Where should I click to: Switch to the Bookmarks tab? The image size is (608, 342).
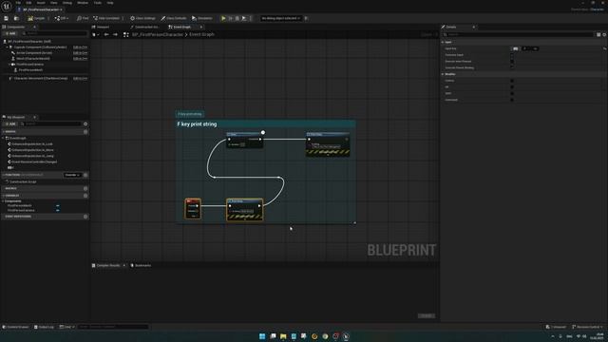tap(141, 266)
